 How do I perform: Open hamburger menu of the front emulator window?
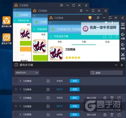point(98,18)
